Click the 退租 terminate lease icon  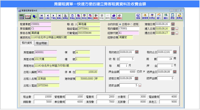click(172, 17)
